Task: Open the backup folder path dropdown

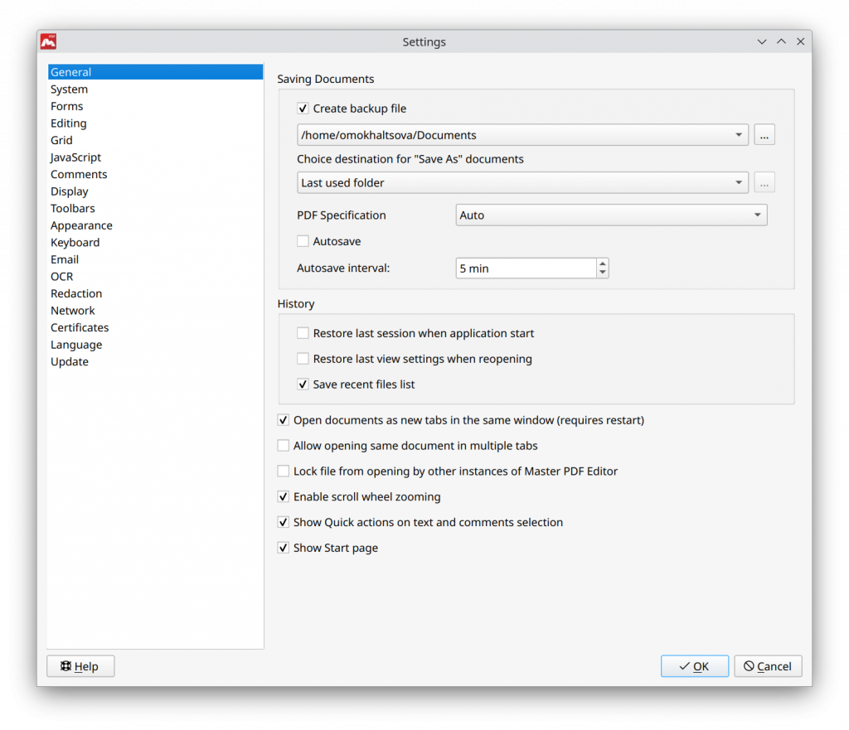Action: [522, 135]
